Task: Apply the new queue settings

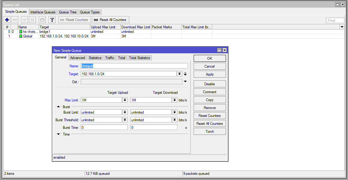Action: [x=210, y=74]
